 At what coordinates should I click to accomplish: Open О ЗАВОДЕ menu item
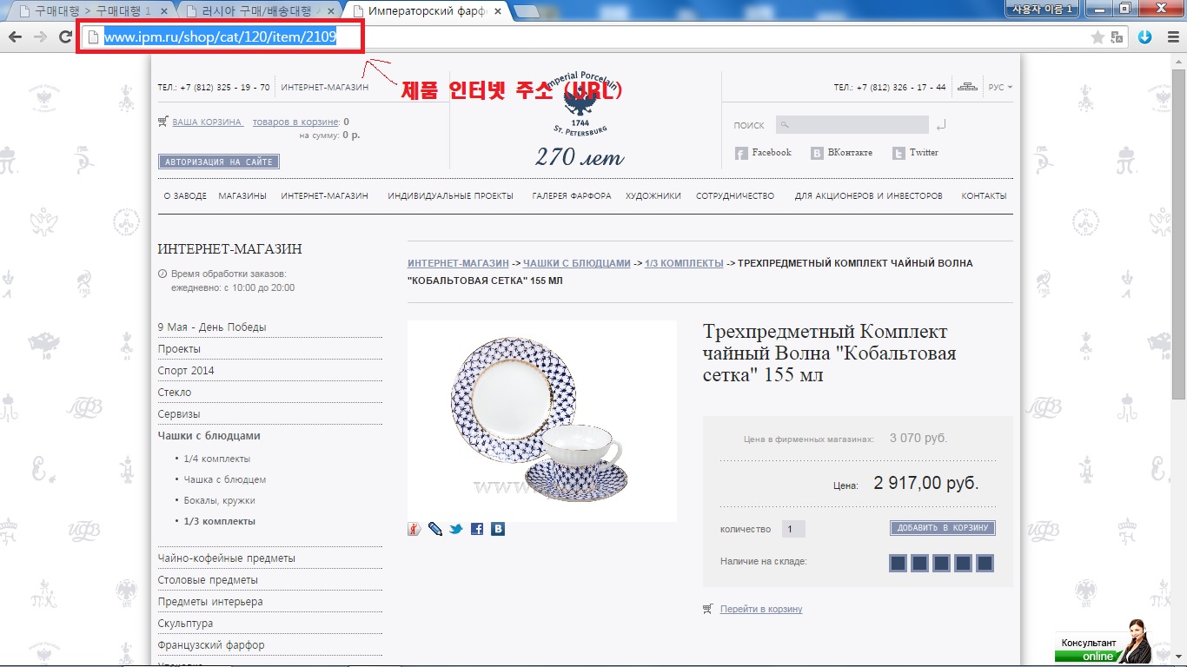pos(185,196)
